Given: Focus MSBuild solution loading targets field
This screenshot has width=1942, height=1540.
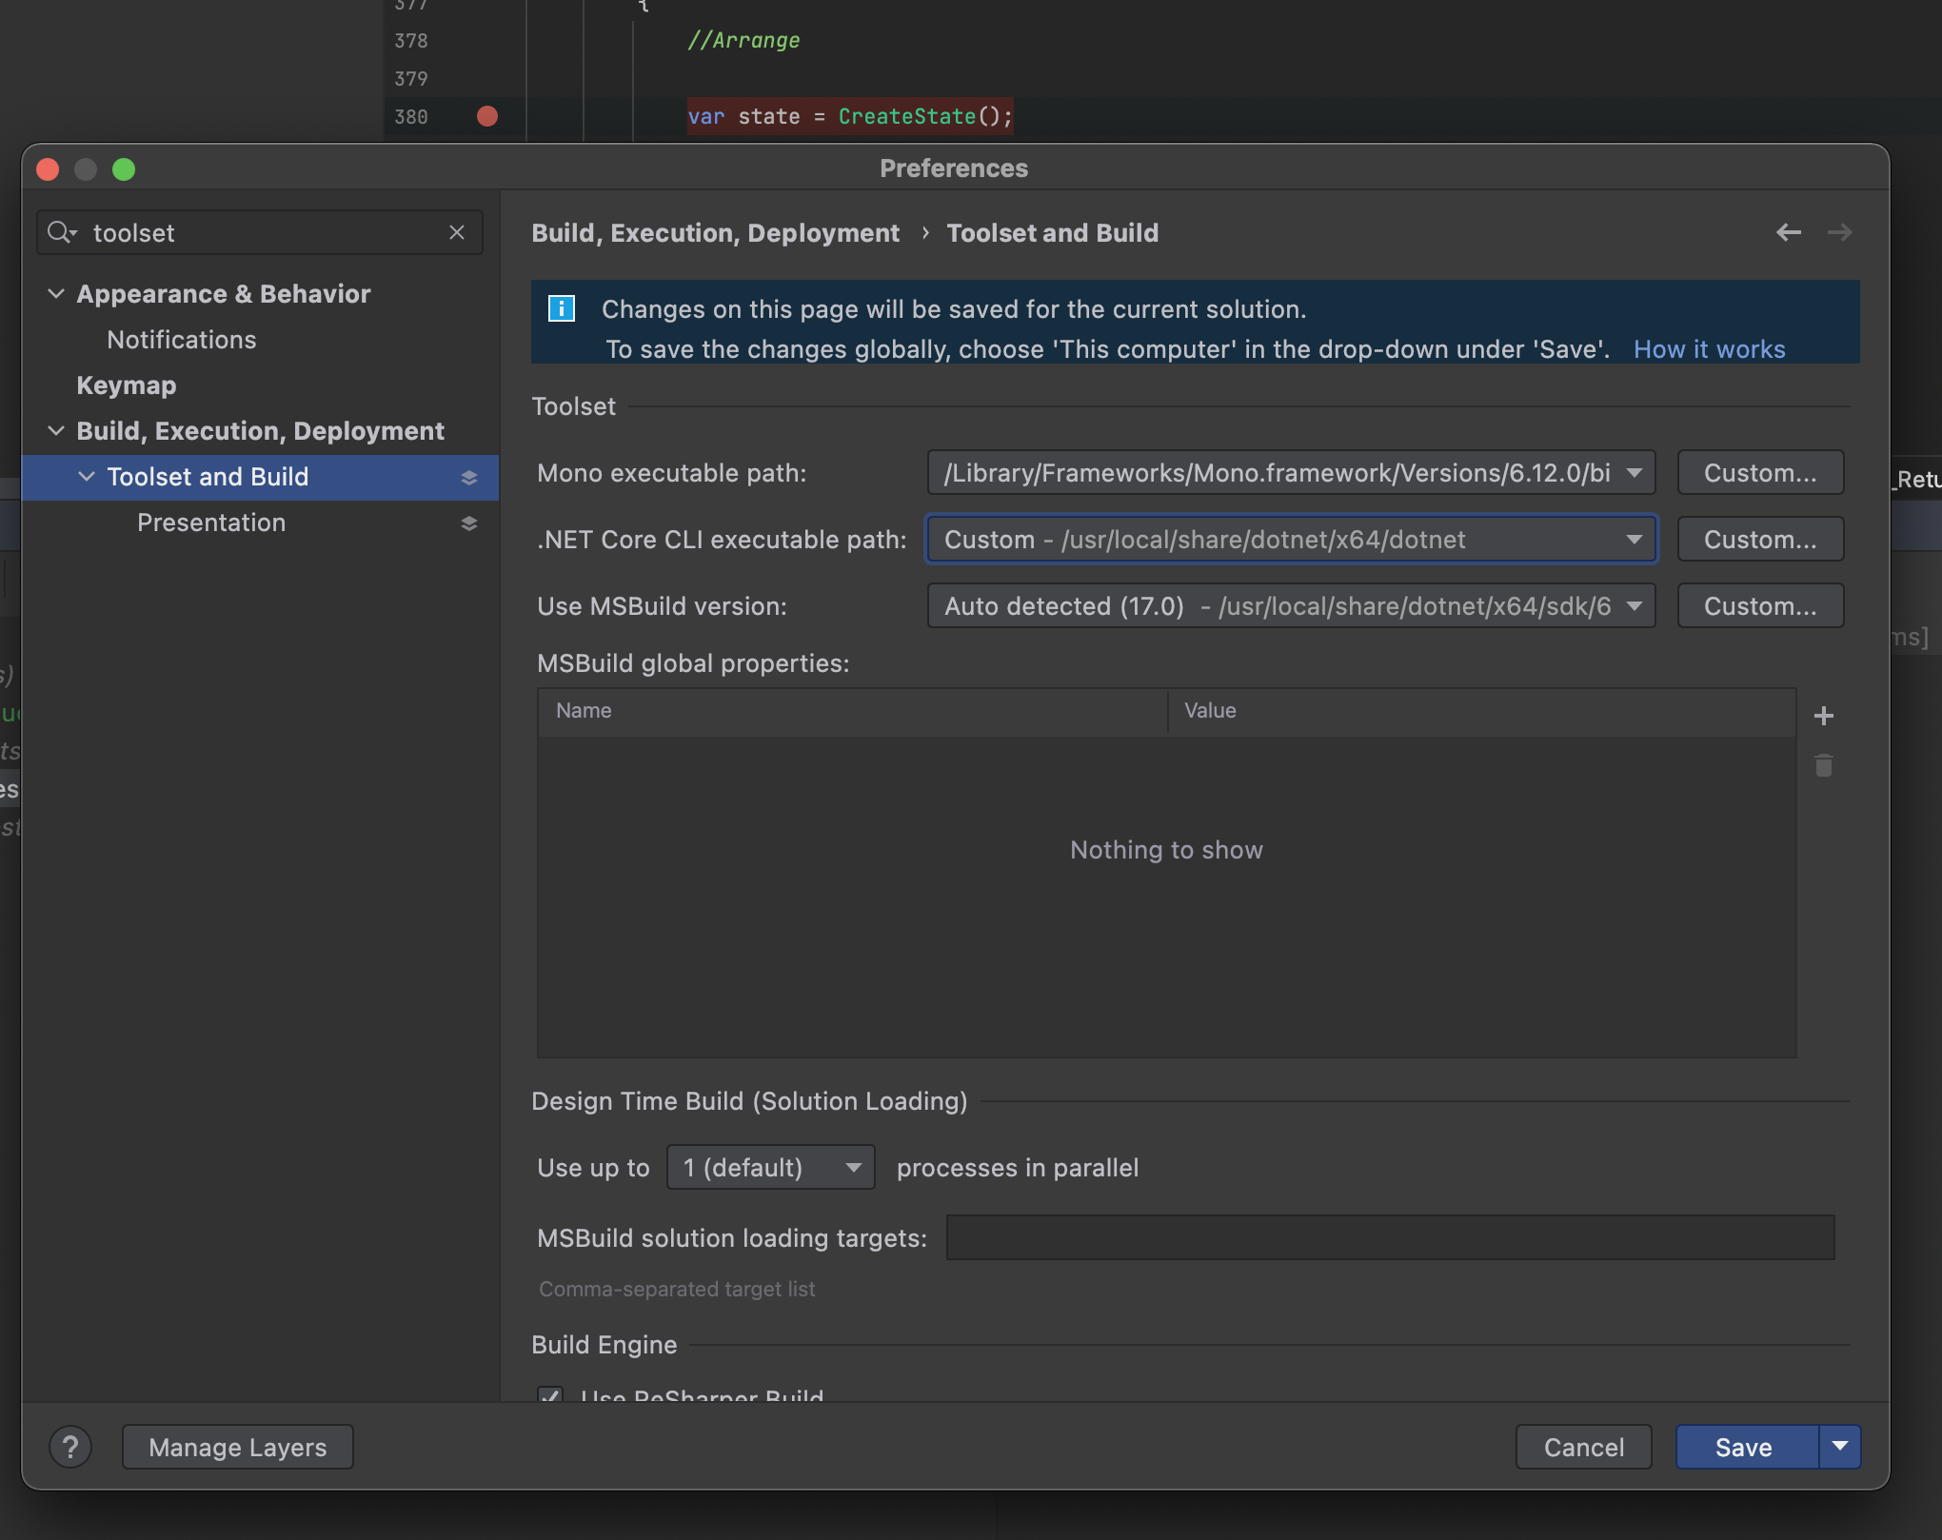Looking at the screenshot, I should [1390, 1237].
